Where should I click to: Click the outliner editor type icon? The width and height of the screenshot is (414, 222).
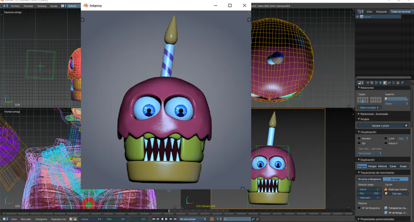[360, 11]
